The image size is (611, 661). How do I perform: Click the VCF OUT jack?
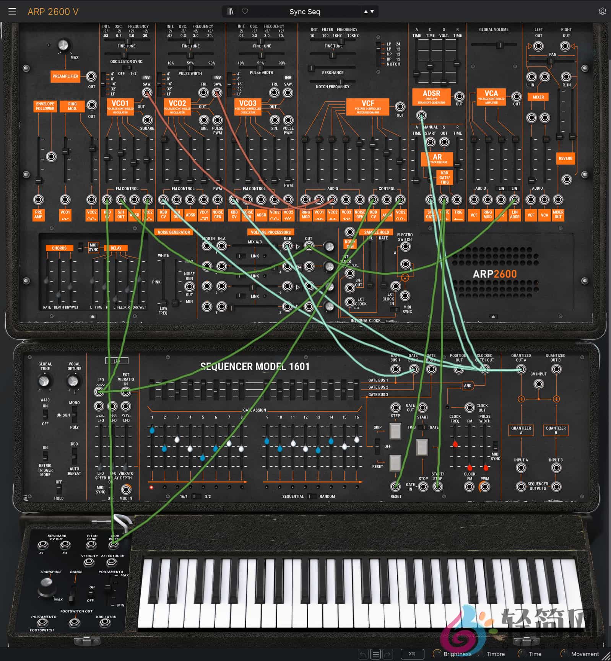point(400,107)
